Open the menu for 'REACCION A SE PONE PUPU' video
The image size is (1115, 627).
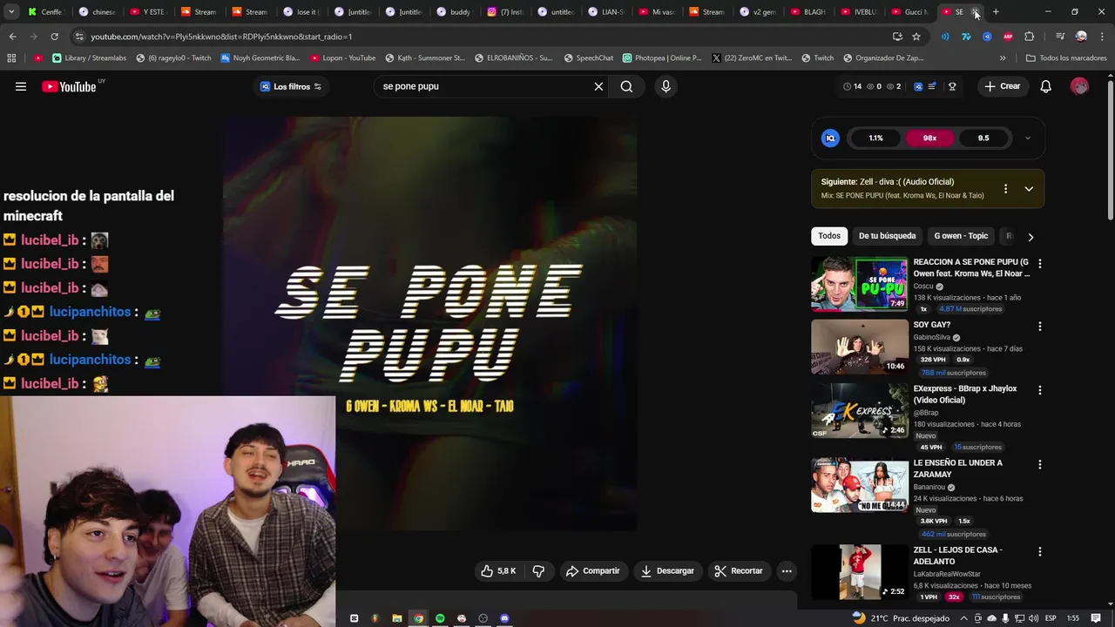point(1039,263)
